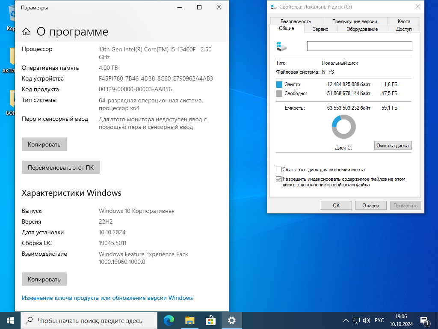This screenshot has height=329, width=438.
Task: Click Применить button
Action: (405, 206)
